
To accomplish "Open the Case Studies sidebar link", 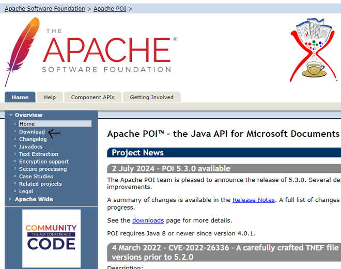I will (x=36, y=176).
